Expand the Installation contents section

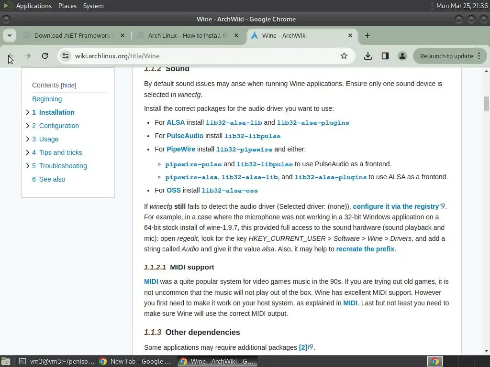[27, 112]
